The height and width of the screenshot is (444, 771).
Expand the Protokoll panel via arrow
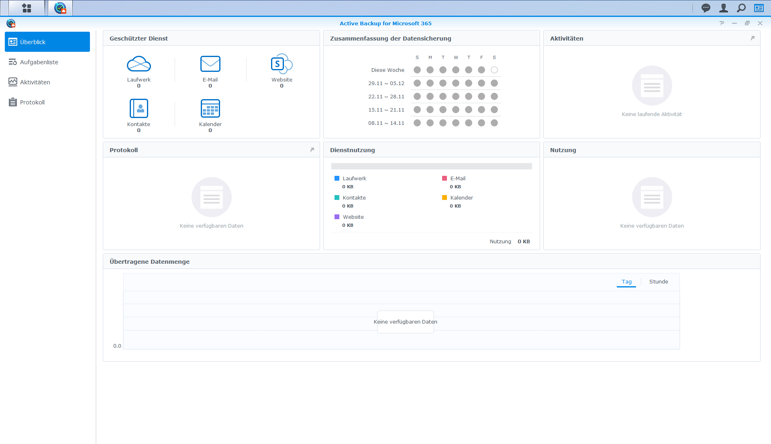pos(312,150)
